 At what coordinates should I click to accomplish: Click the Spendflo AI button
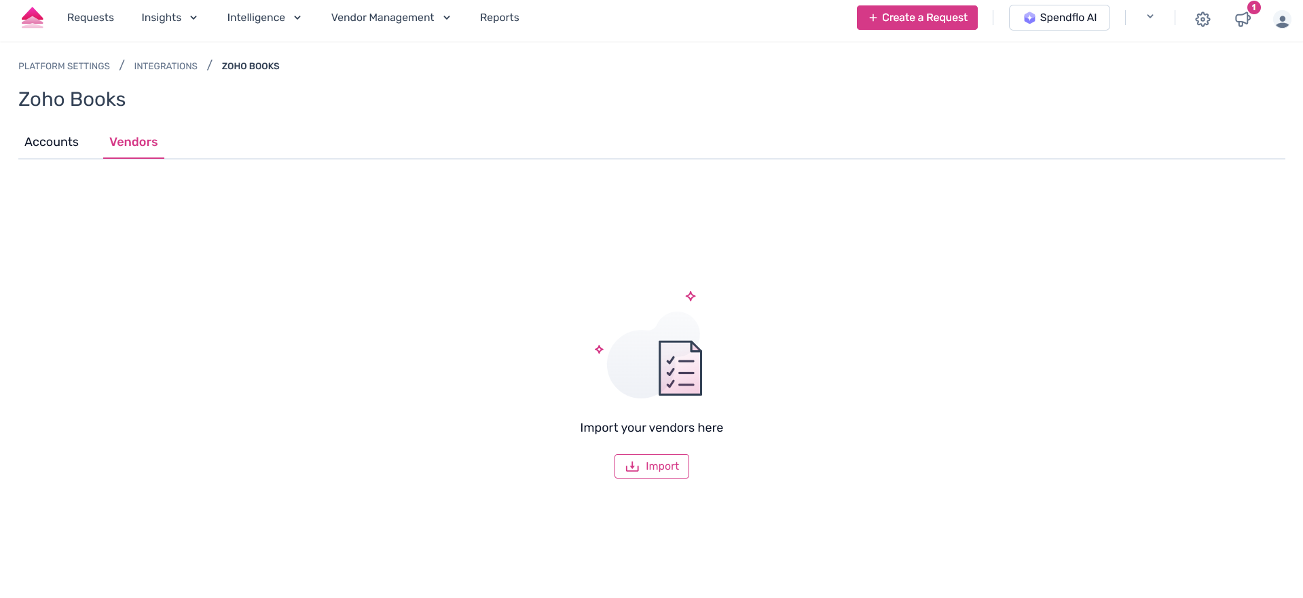pyautogui.click(x=1059, y=18)
